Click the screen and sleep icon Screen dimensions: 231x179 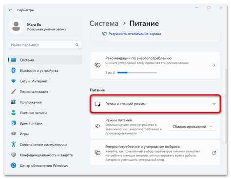97,104
